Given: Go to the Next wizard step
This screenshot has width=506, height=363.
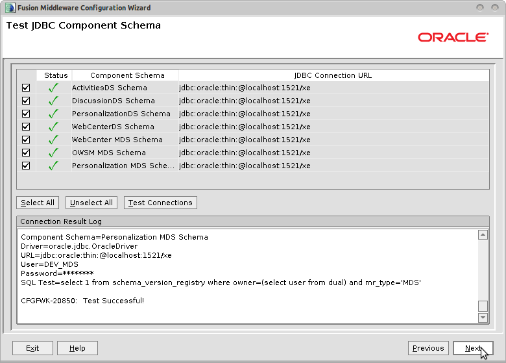Looking at the screenshot, I should (x=473, y=348).
